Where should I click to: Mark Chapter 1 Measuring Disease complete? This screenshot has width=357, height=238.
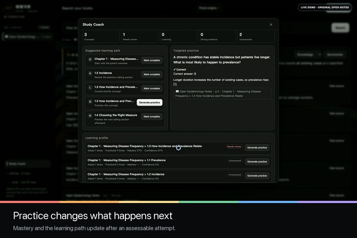pos(151,60)
